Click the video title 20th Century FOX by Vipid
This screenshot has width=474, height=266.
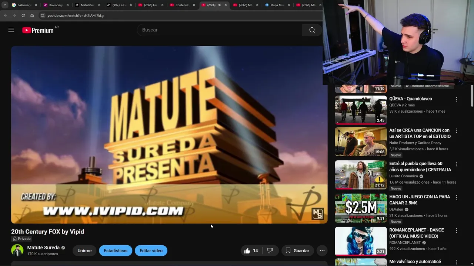coord(47,232)
